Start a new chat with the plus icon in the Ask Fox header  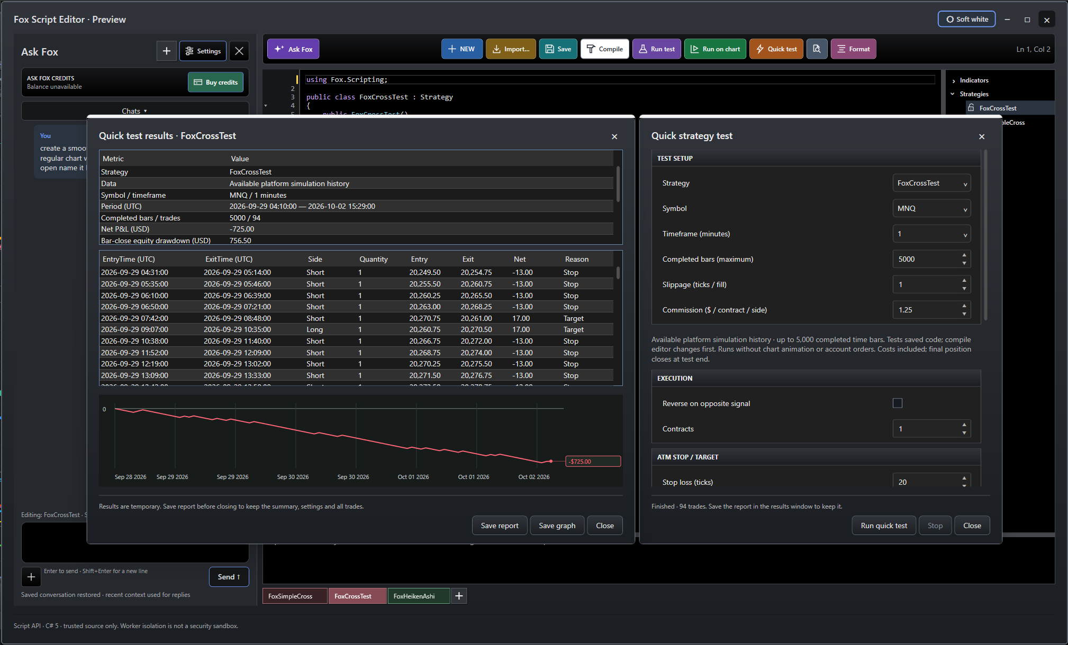(x=166, y=51)
